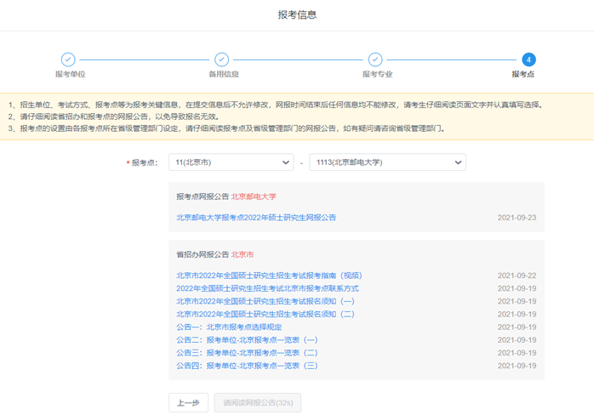
Task: Click the date 2021-09-23
Action: (517, 218)
